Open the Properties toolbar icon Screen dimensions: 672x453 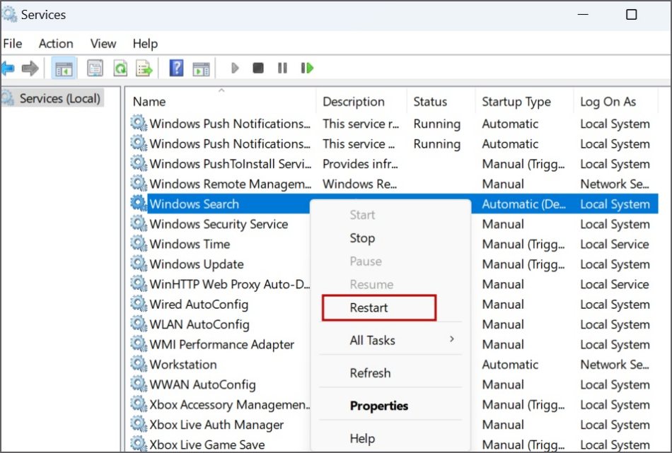95,68
